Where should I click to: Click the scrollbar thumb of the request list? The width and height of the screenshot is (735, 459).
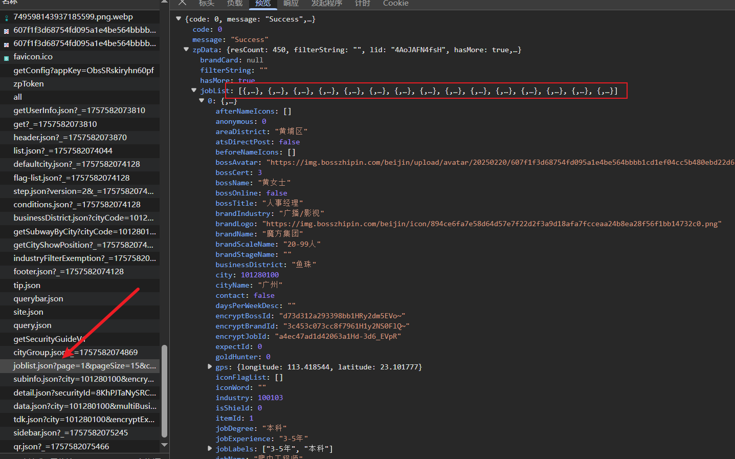(x=164, y=391)
